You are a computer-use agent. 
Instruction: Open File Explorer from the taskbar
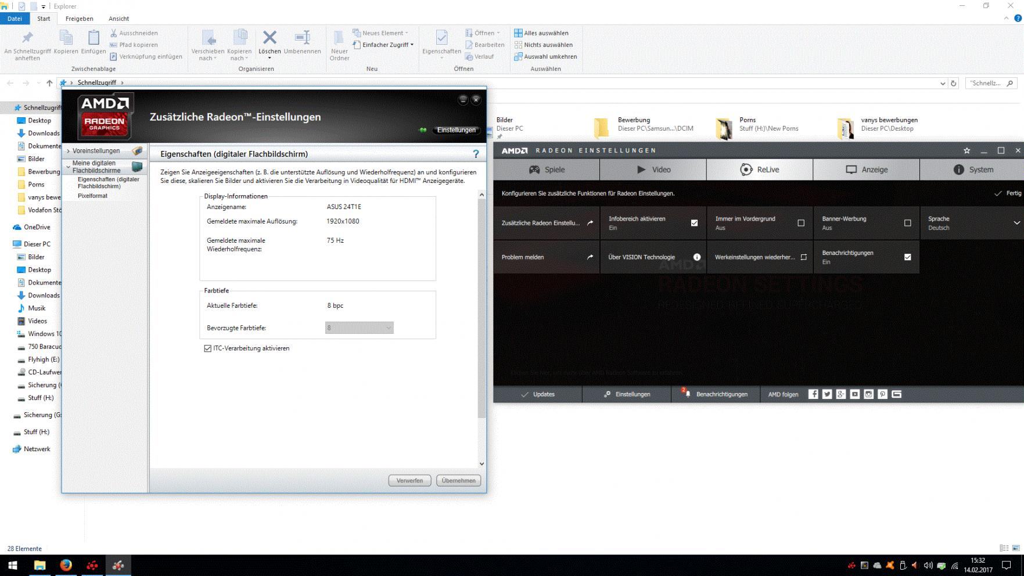39,565
